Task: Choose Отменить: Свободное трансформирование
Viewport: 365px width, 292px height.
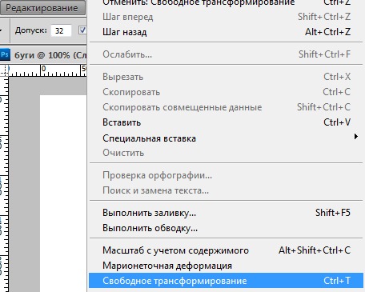Action: [x=227, y=2]
